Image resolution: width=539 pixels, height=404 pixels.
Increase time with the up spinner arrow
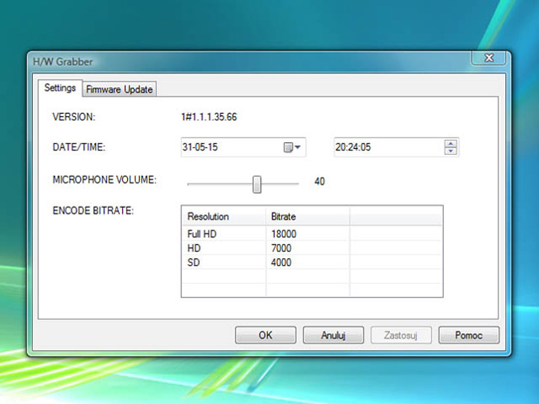point(451,144)
